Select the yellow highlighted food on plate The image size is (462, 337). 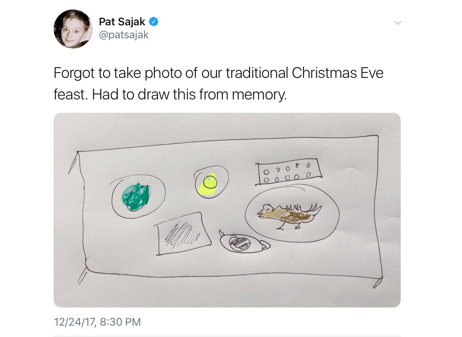(x=207, y=184)
